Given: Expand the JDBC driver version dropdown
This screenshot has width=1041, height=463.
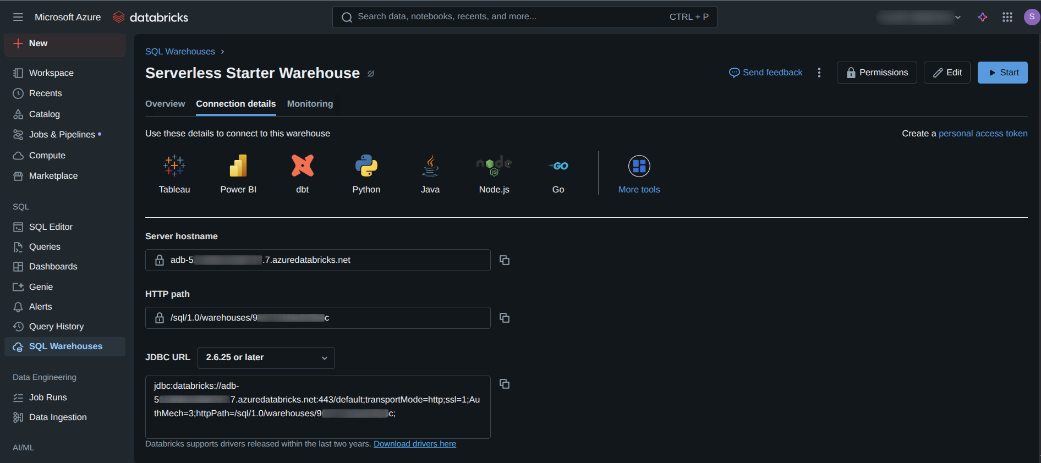Looking at the screenshot, I should 266,357.
